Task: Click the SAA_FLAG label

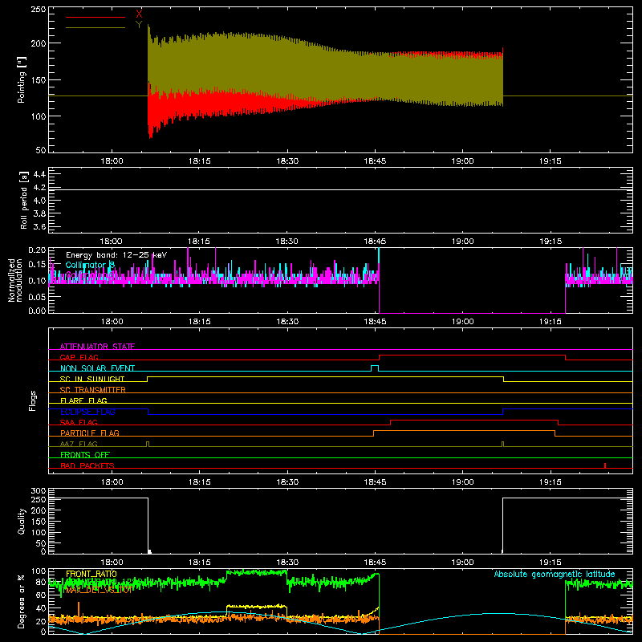Action: (x=79, y=422)
